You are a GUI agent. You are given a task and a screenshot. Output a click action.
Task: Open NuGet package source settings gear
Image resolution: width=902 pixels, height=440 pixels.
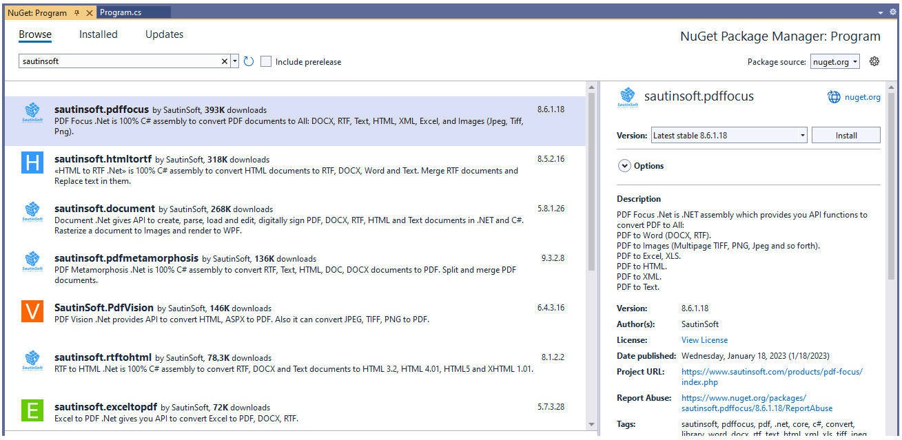pyautogui.click(x=874, y=61)
